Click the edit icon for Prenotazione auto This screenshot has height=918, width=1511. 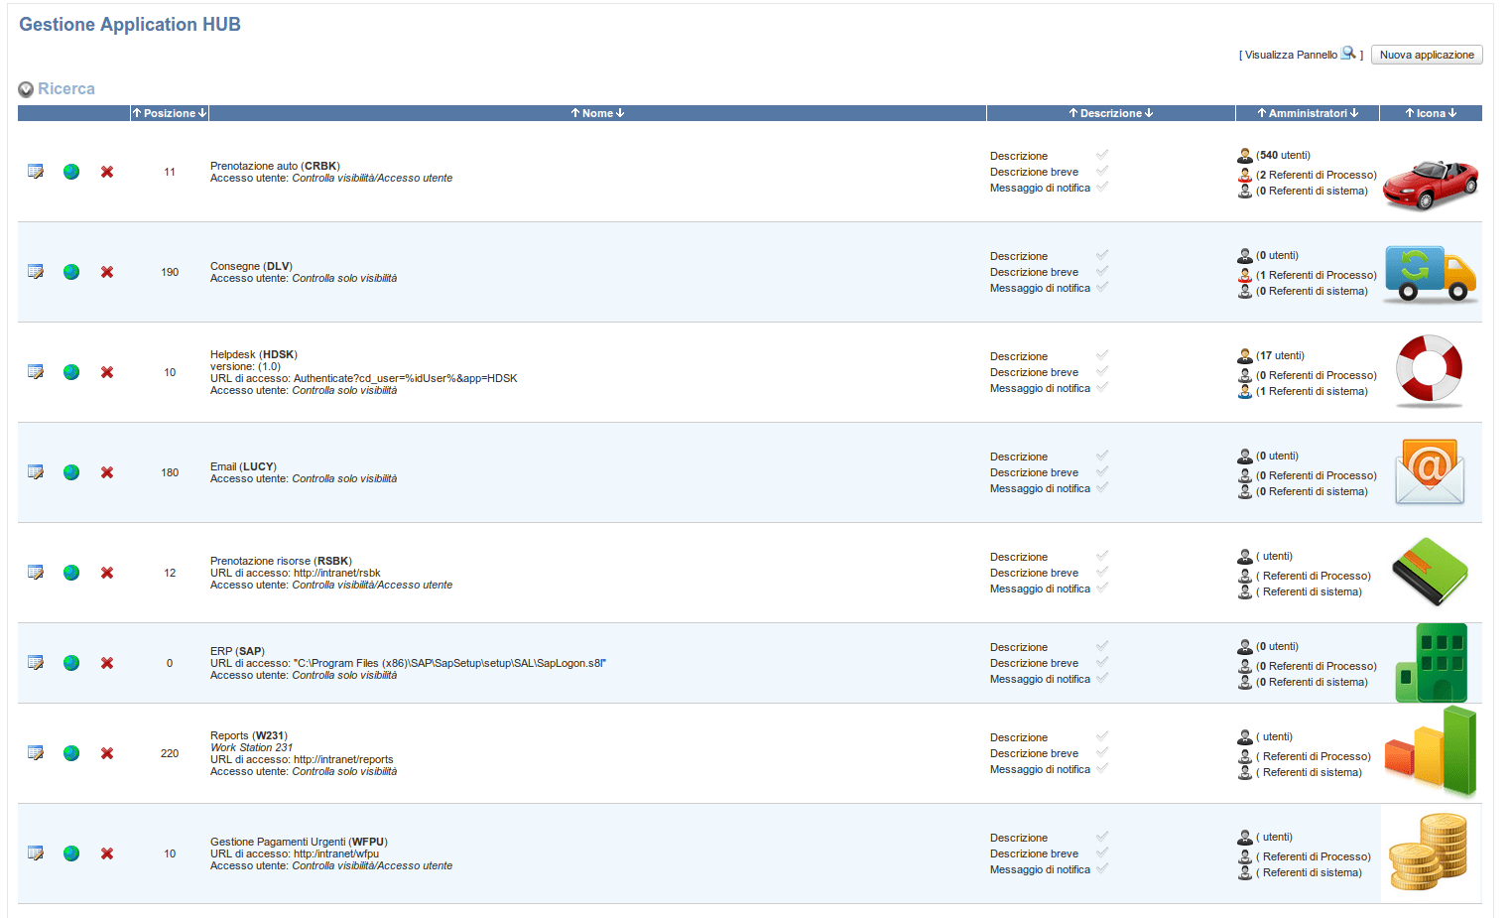(x=36, y=172)
